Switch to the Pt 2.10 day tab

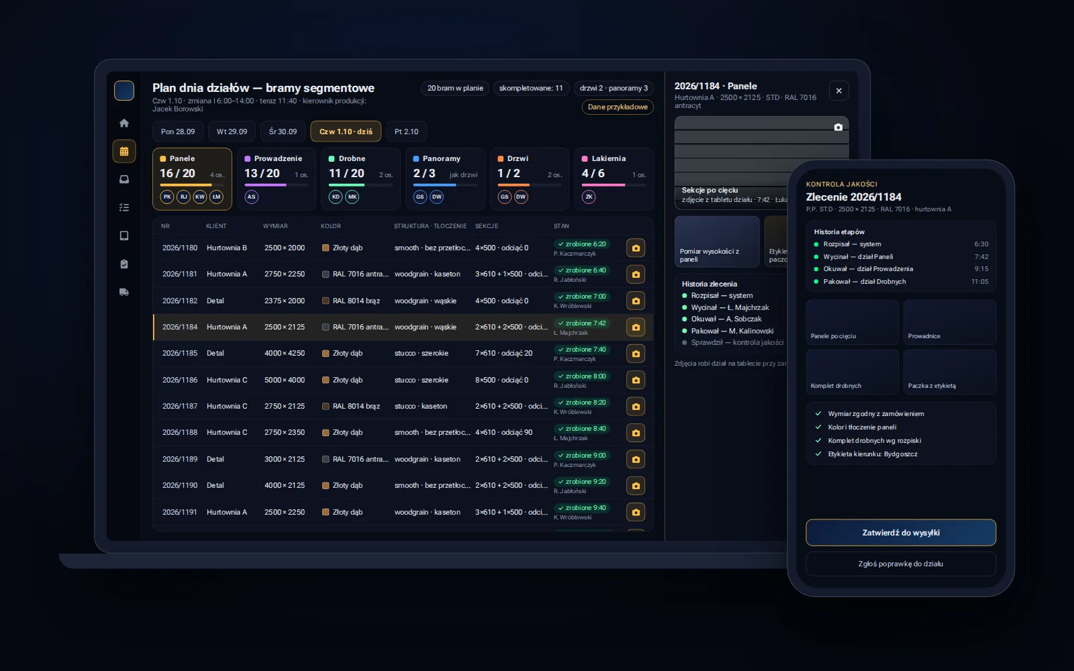(406, 132)
